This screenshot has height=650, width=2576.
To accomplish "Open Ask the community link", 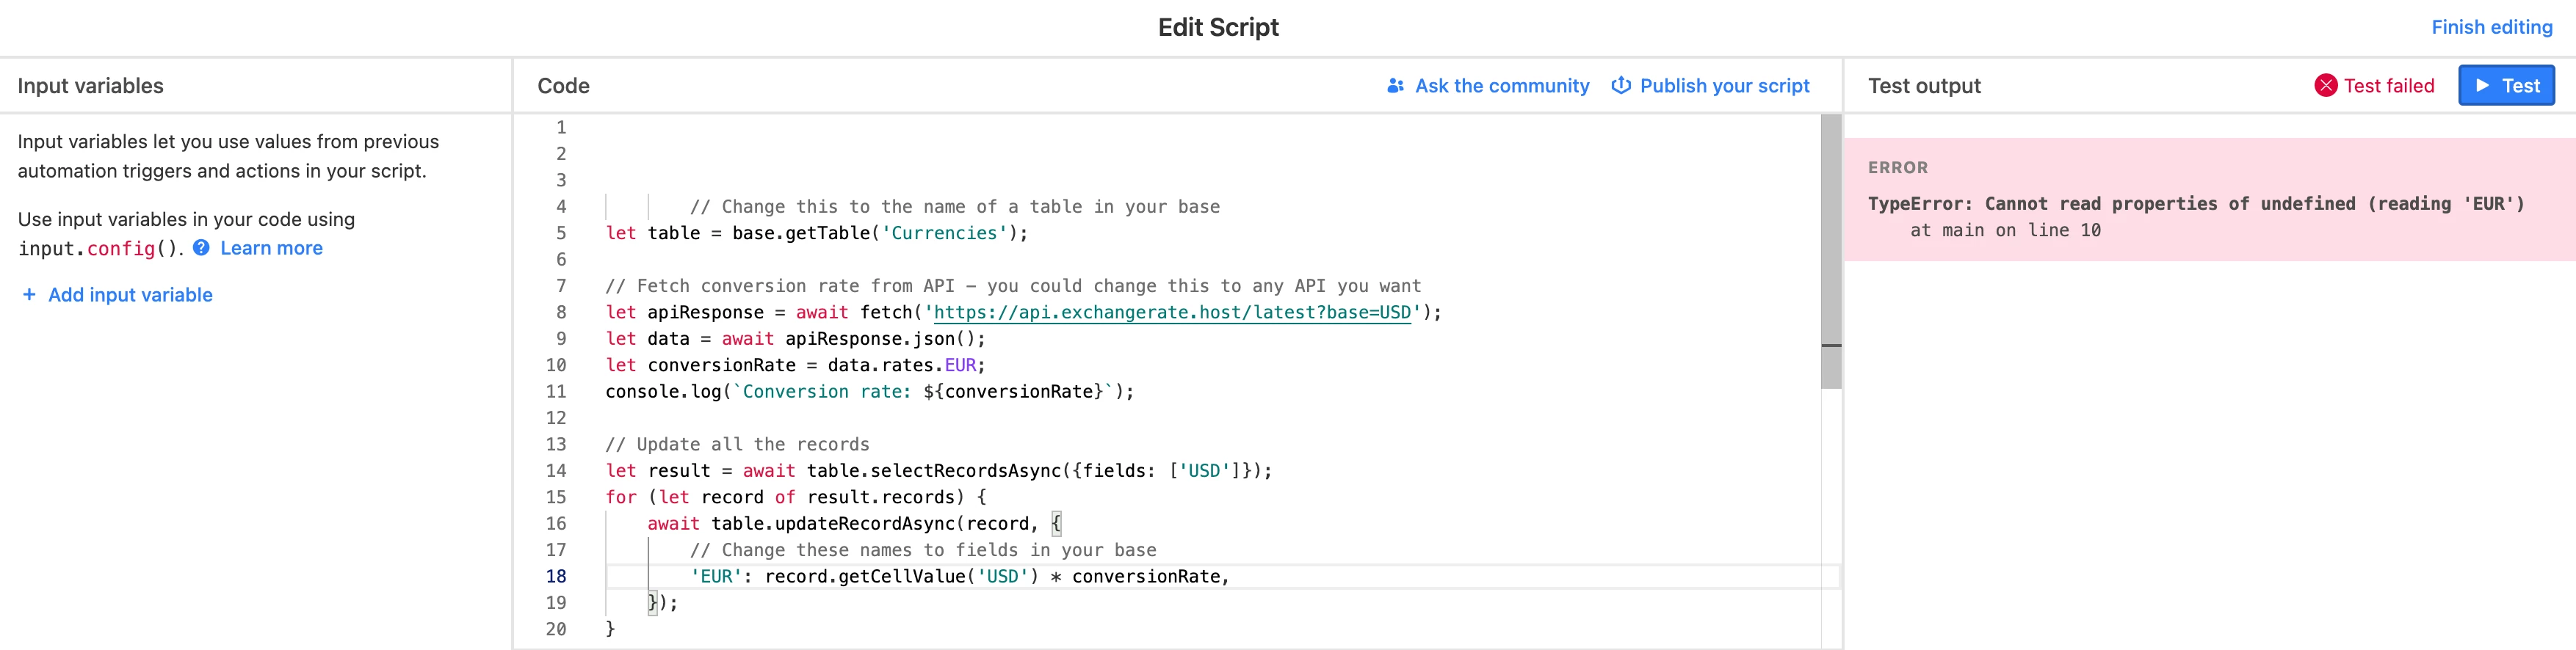I will point(1501,86).
